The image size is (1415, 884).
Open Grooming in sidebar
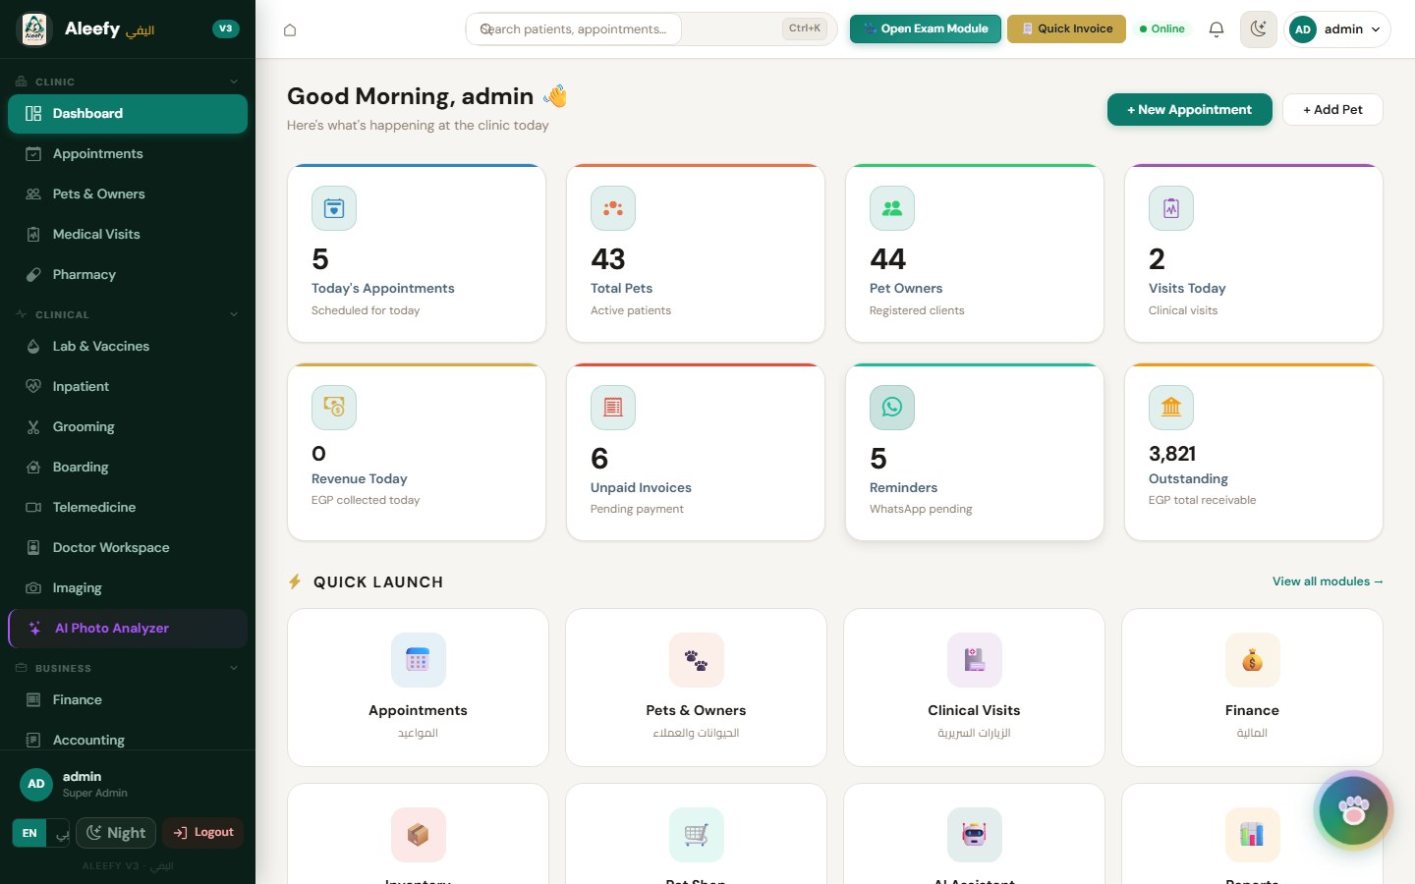click(128, 427)
